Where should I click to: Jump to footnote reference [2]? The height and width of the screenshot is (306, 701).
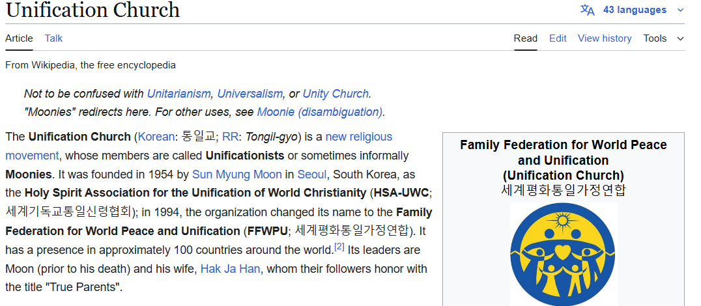click(339, 247)
